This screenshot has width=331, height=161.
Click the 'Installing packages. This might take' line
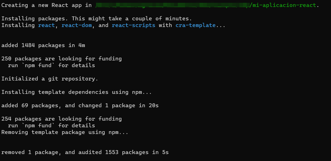point(97,19)
